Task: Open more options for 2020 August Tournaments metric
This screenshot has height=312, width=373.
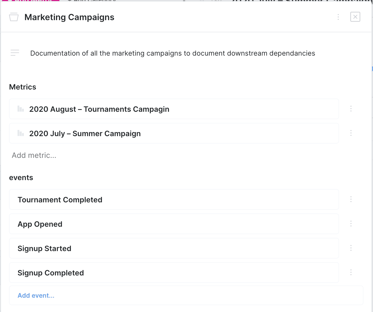Action: [351, 109]
